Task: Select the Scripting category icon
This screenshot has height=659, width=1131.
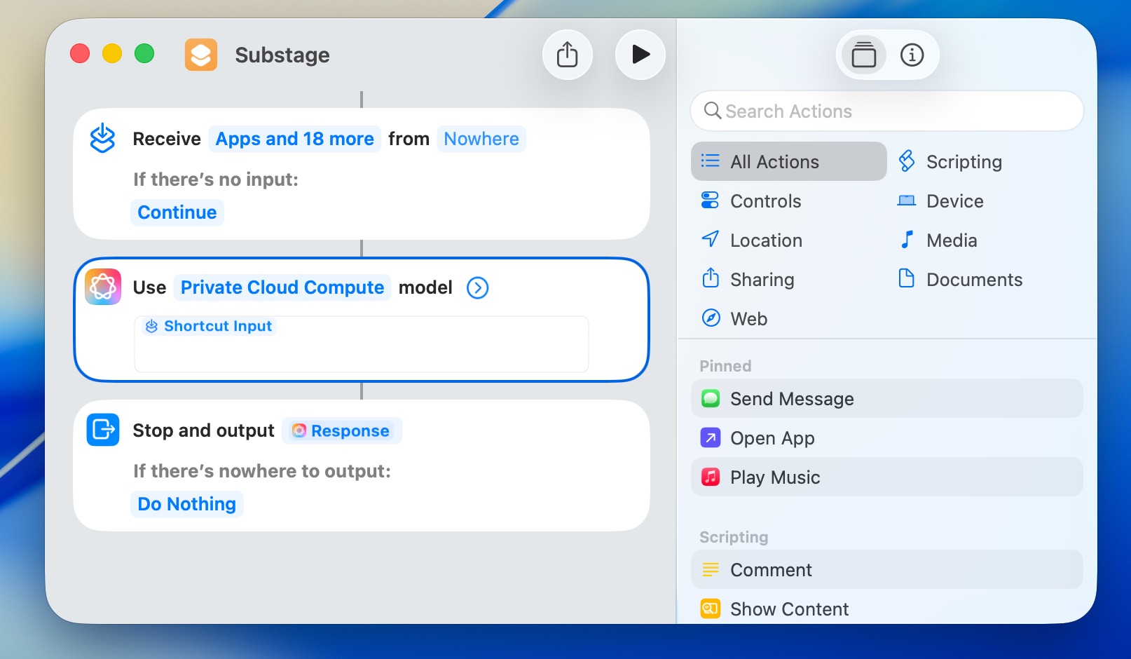Action: pyautogui.click(x=907, y=161)
